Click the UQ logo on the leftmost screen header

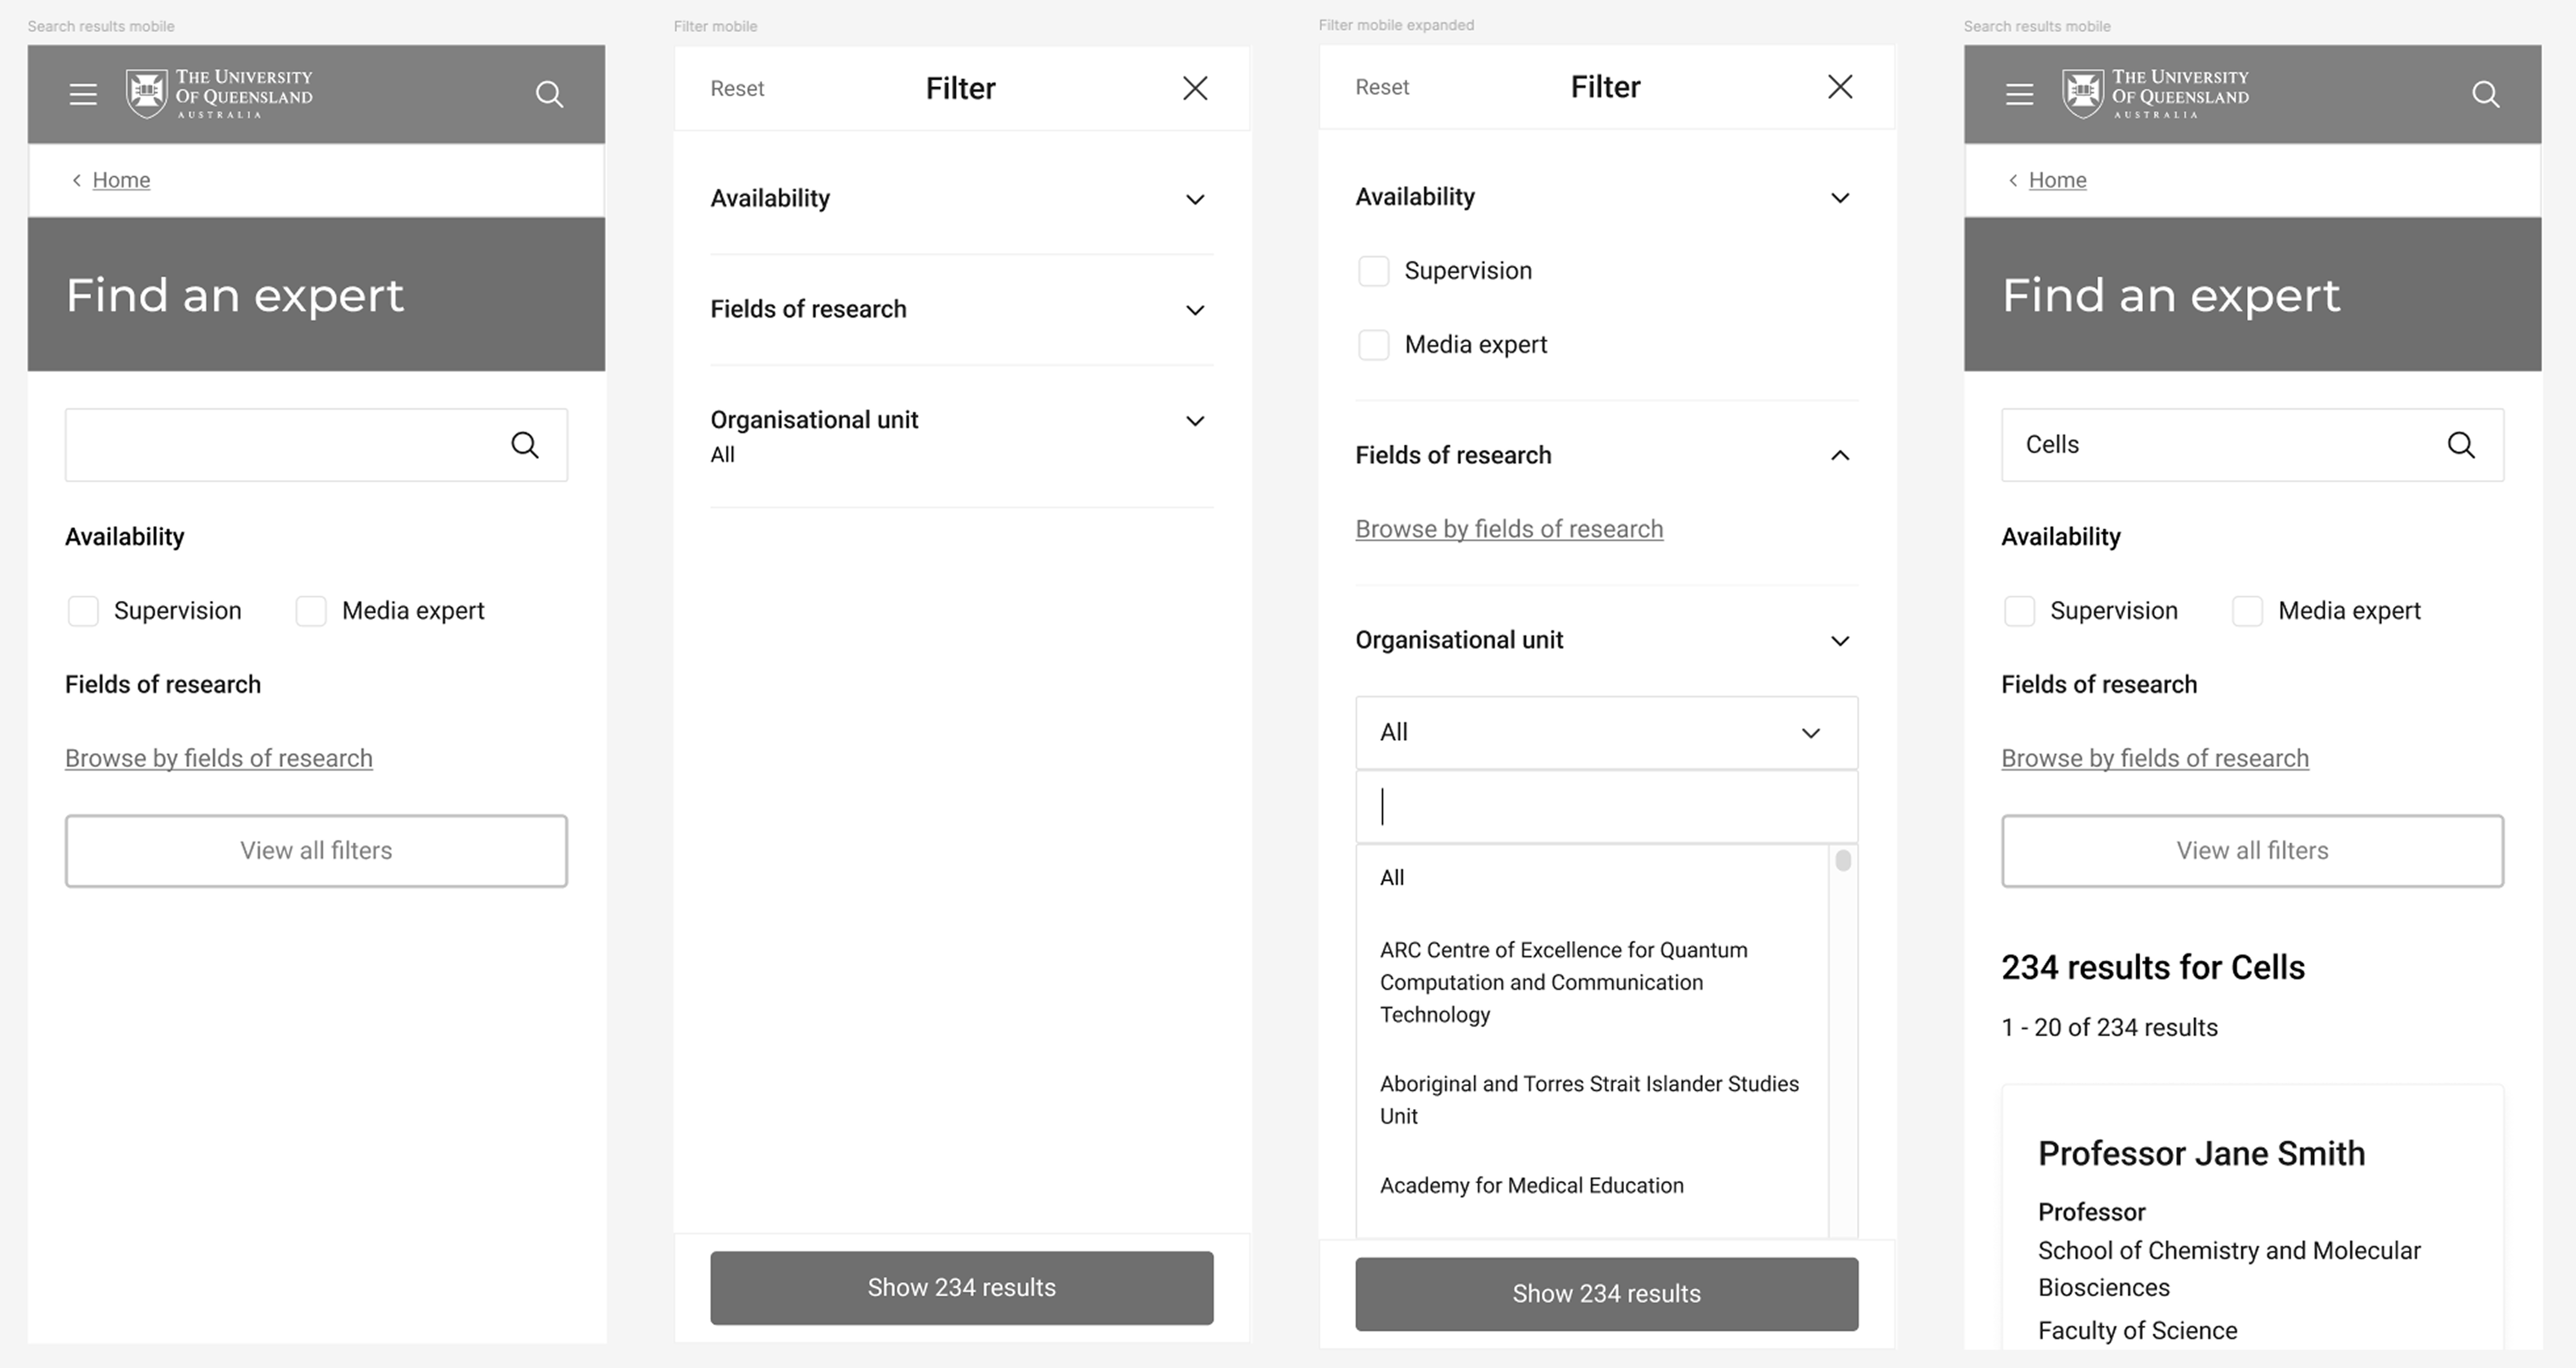219,94
